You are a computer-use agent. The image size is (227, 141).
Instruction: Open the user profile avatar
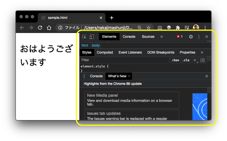click(196, 27)
